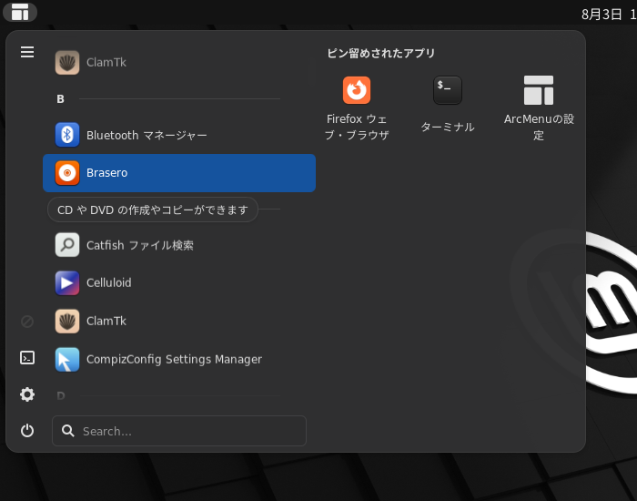Image resolution: width=637 pixels, height=501 pixels.
Task: Launch Catfish ファイル検索
Action: tap(179, 245)
